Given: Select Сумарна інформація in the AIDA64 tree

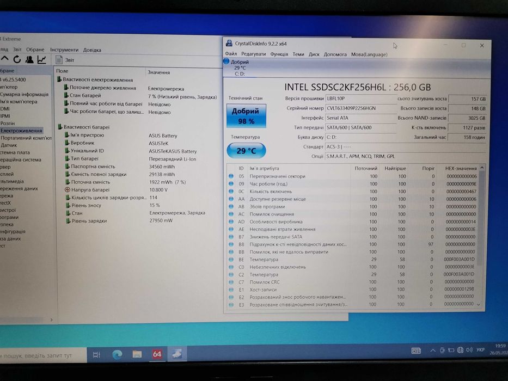Looking at the screenshot, I should pyautogui.click(x=25, y=94).
